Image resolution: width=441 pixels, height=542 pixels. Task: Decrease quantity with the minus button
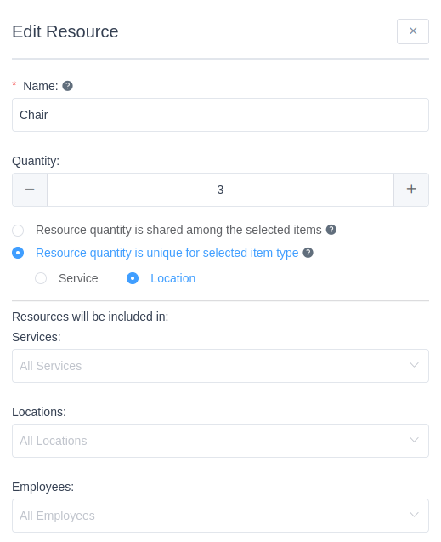[30, 190]
